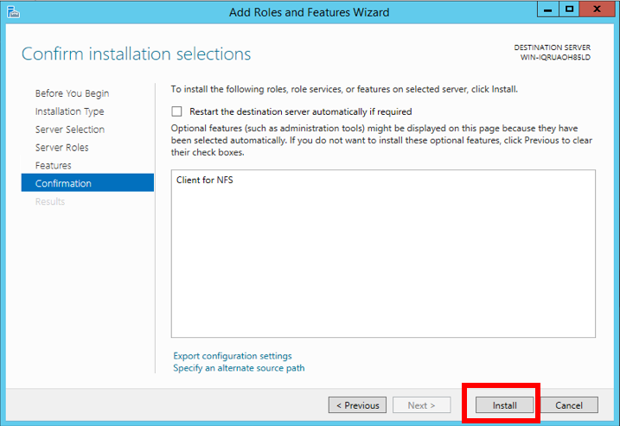Open the Installation Type step
Viewport: 620px width, 426px height.
click(x=69, y=111)
